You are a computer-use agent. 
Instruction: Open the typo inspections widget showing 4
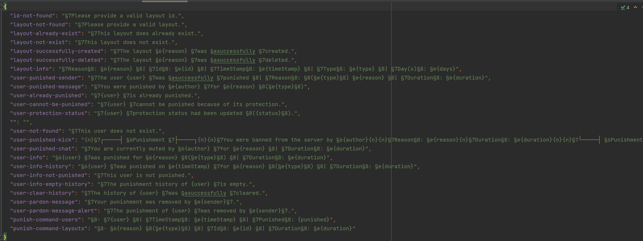pyautogui.click(x=625, y=8)
